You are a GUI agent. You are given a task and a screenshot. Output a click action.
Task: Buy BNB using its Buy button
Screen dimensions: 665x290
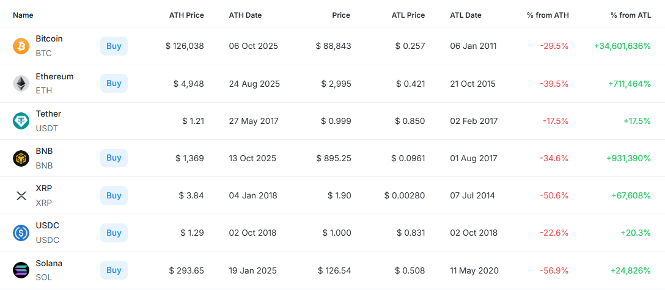click(x=114, y=158)
